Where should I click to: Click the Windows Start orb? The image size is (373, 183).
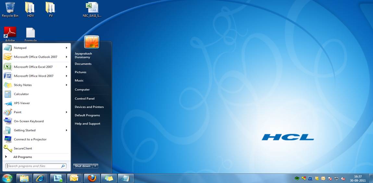(7, 178)
